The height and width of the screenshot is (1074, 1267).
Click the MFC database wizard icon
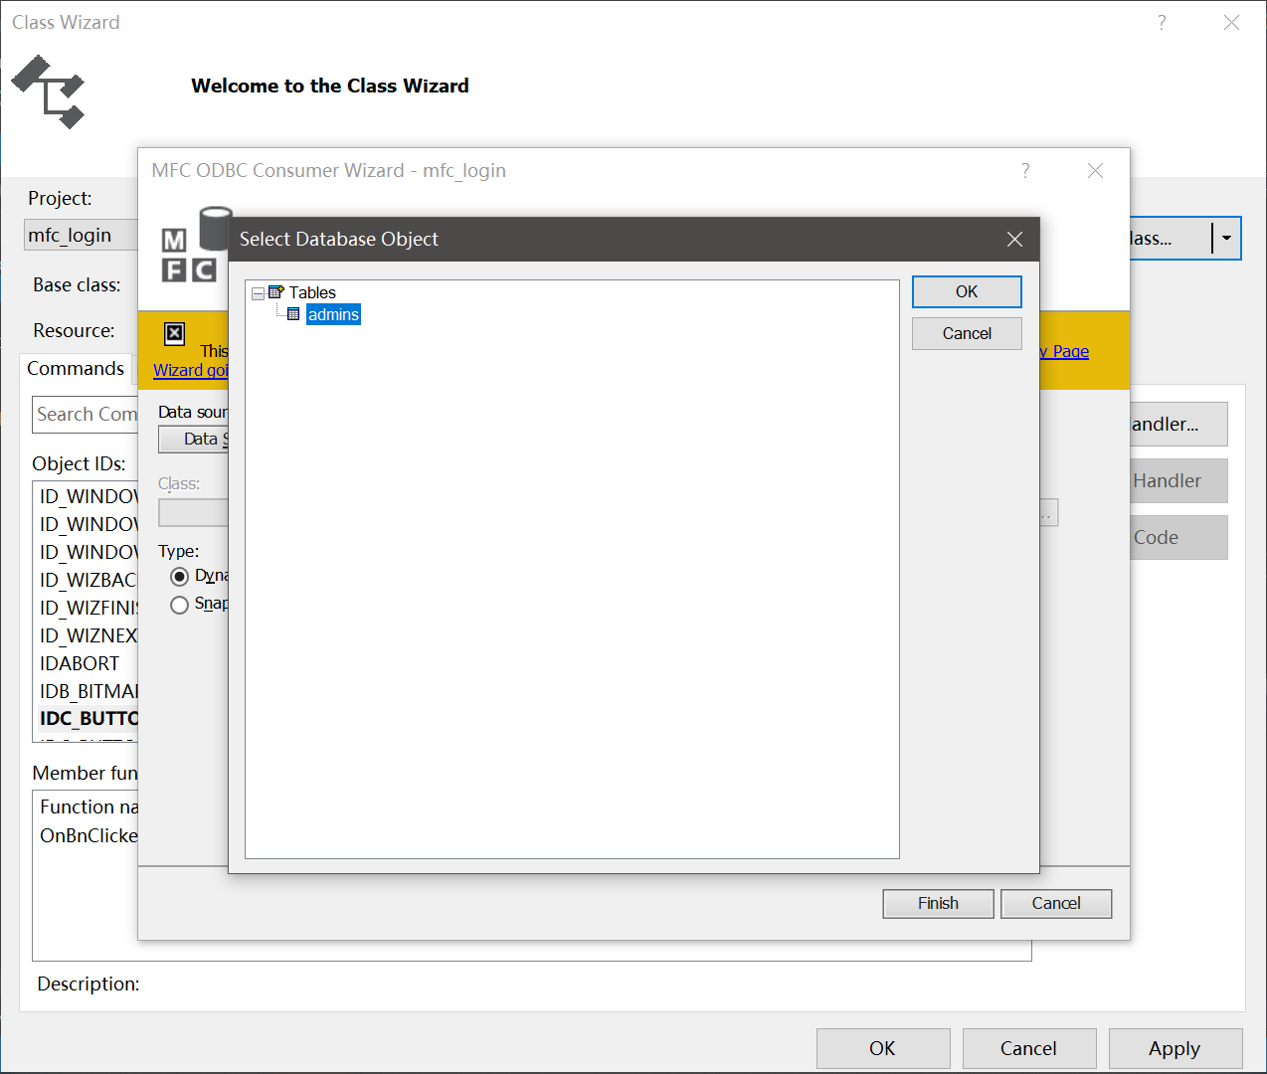(196, 244)
